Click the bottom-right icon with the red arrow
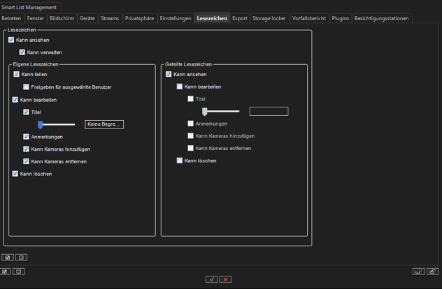442x289 pixels. pyautogui.click(x=418, y=272)
